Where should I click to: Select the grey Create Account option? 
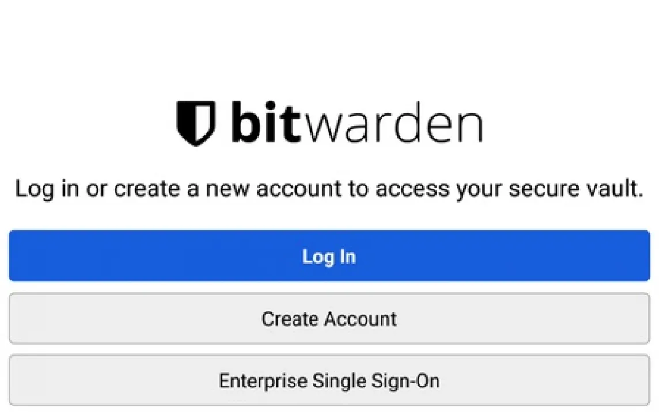(329, 319)
